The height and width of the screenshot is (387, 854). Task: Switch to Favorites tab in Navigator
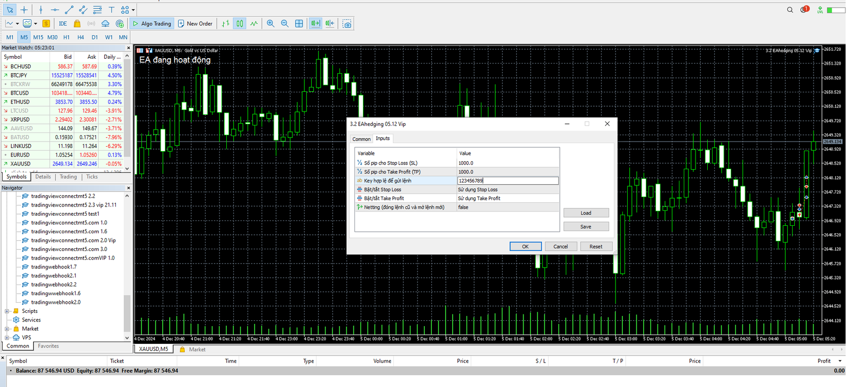pos(48,346)
